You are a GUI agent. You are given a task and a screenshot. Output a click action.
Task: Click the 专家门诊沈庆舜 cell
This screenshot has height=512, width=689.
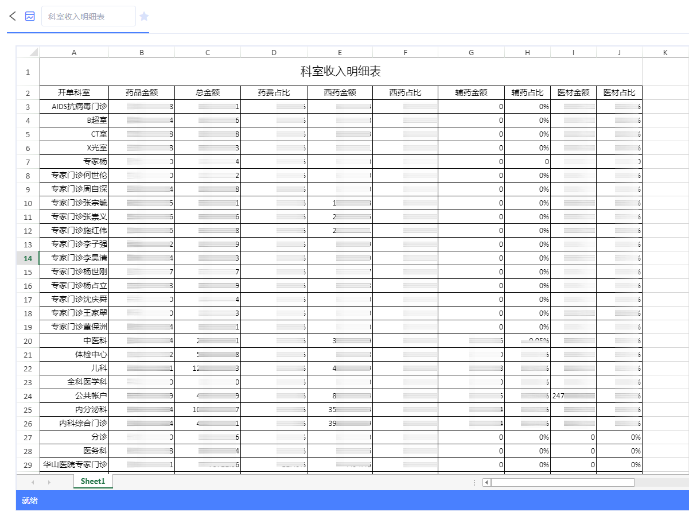coord(74,299)
